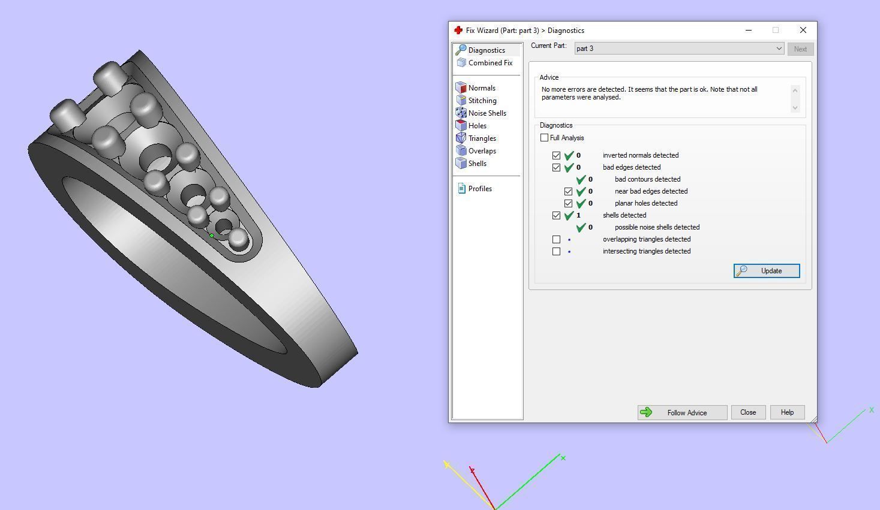
Task: Click the Stitching icon in the sidebar
Action: tap(461, 100)
